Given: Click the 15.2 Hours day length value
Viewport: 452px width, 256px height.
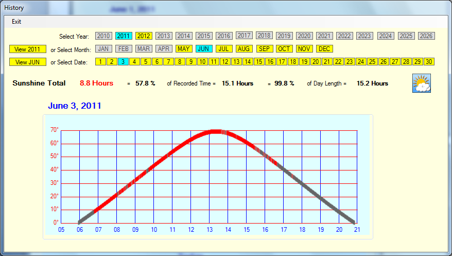Looking at the screenshot, I should [x=372, y=83].
